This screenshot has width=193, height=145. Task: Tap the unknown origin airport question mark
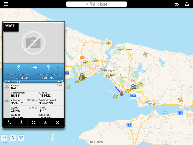pos(18,67)
